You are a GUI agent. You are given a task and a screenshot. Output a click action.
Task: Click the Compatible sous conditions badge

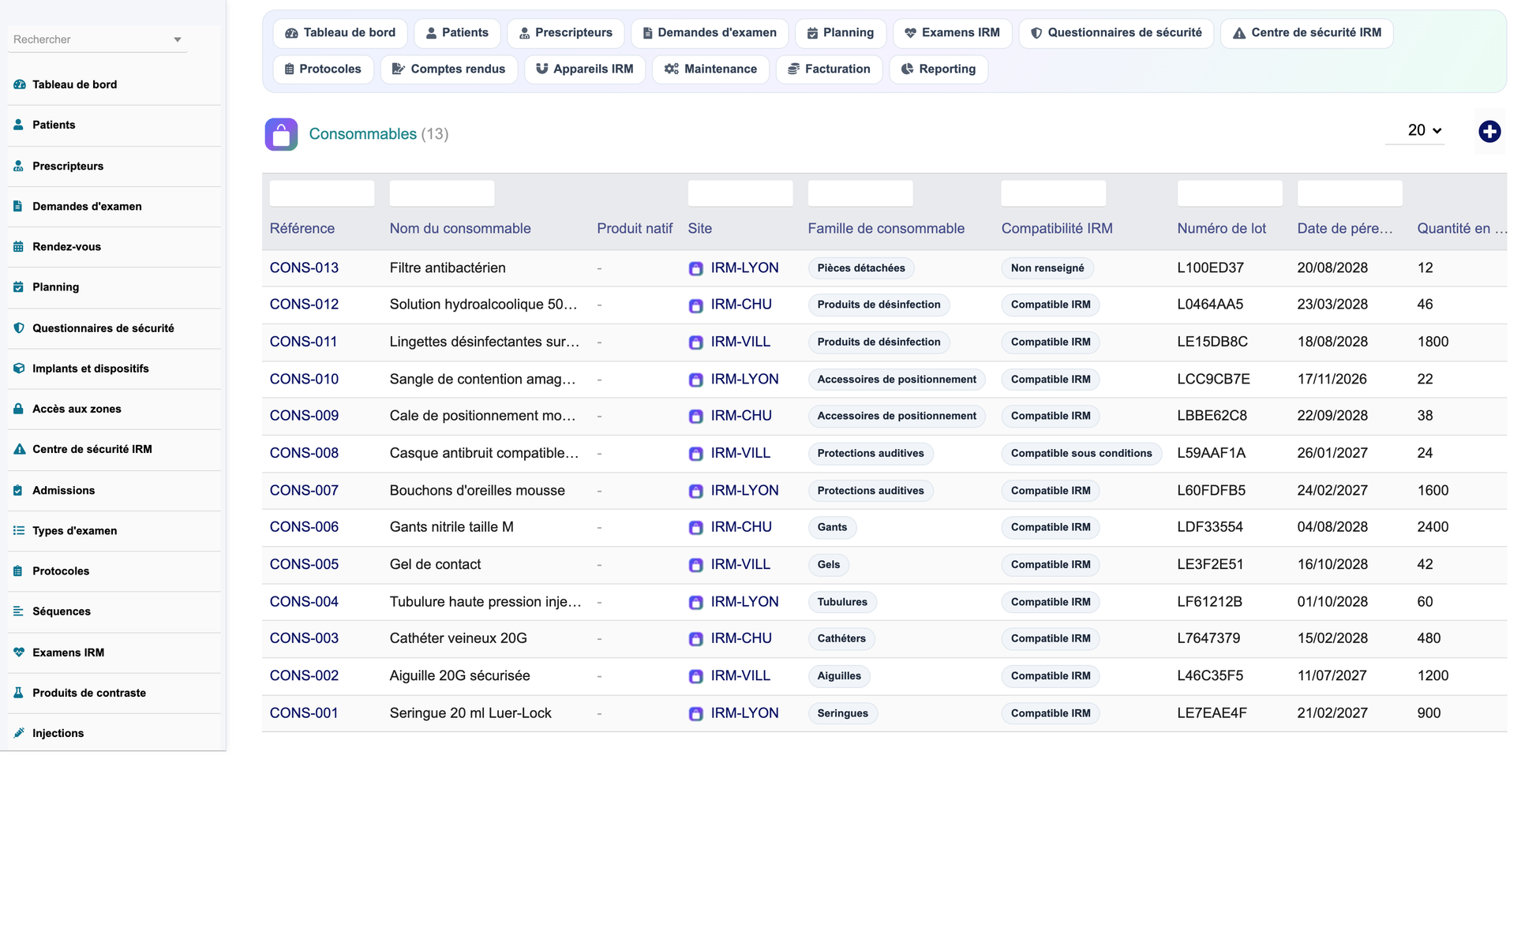click(x=1081, y=454)
